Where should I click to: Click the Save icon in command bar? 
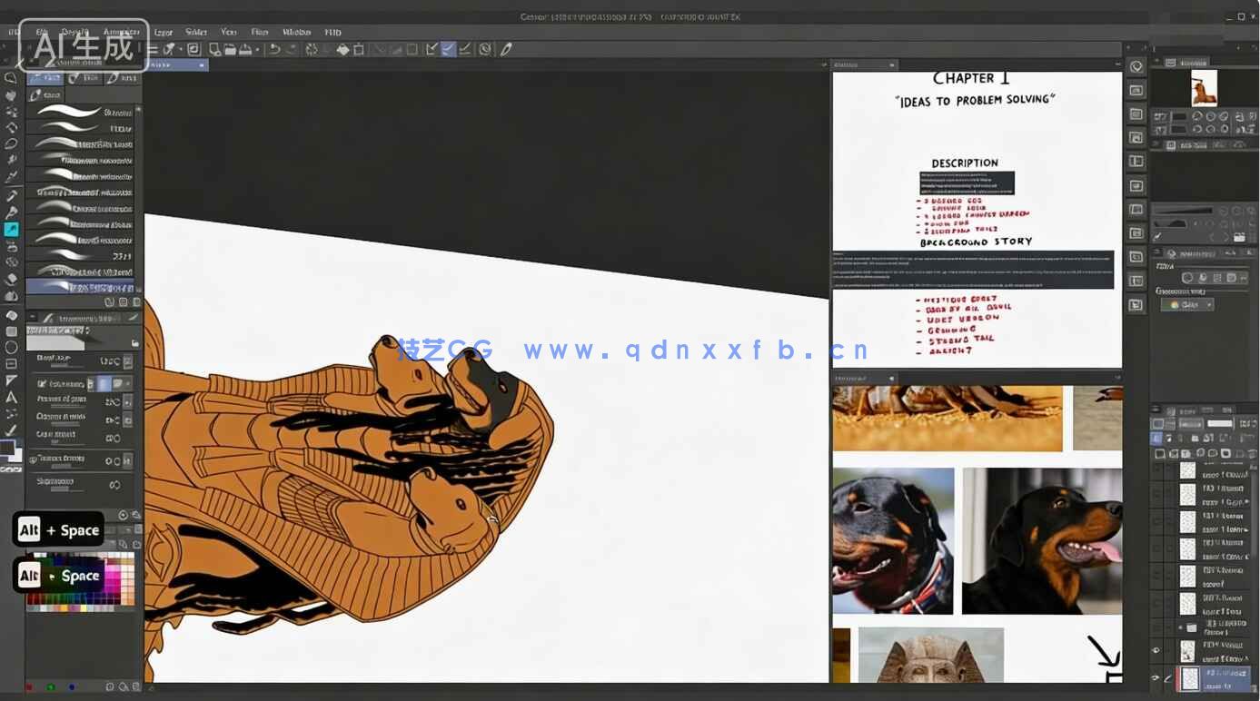click(246, 49)
